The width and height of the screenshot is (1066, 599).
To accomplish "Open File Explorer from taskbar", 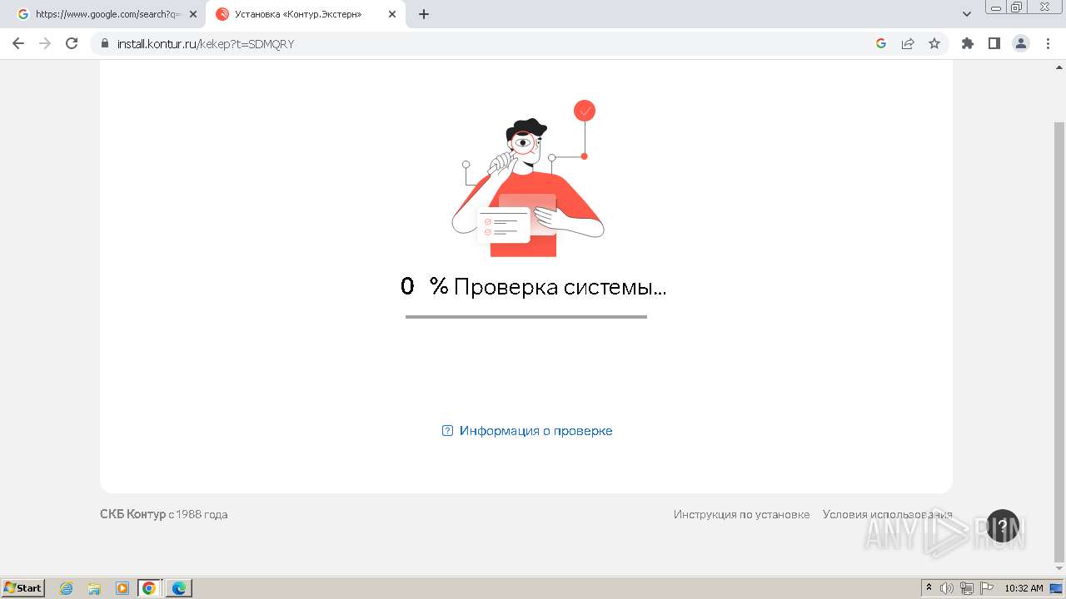I will (x=94, y=588).
